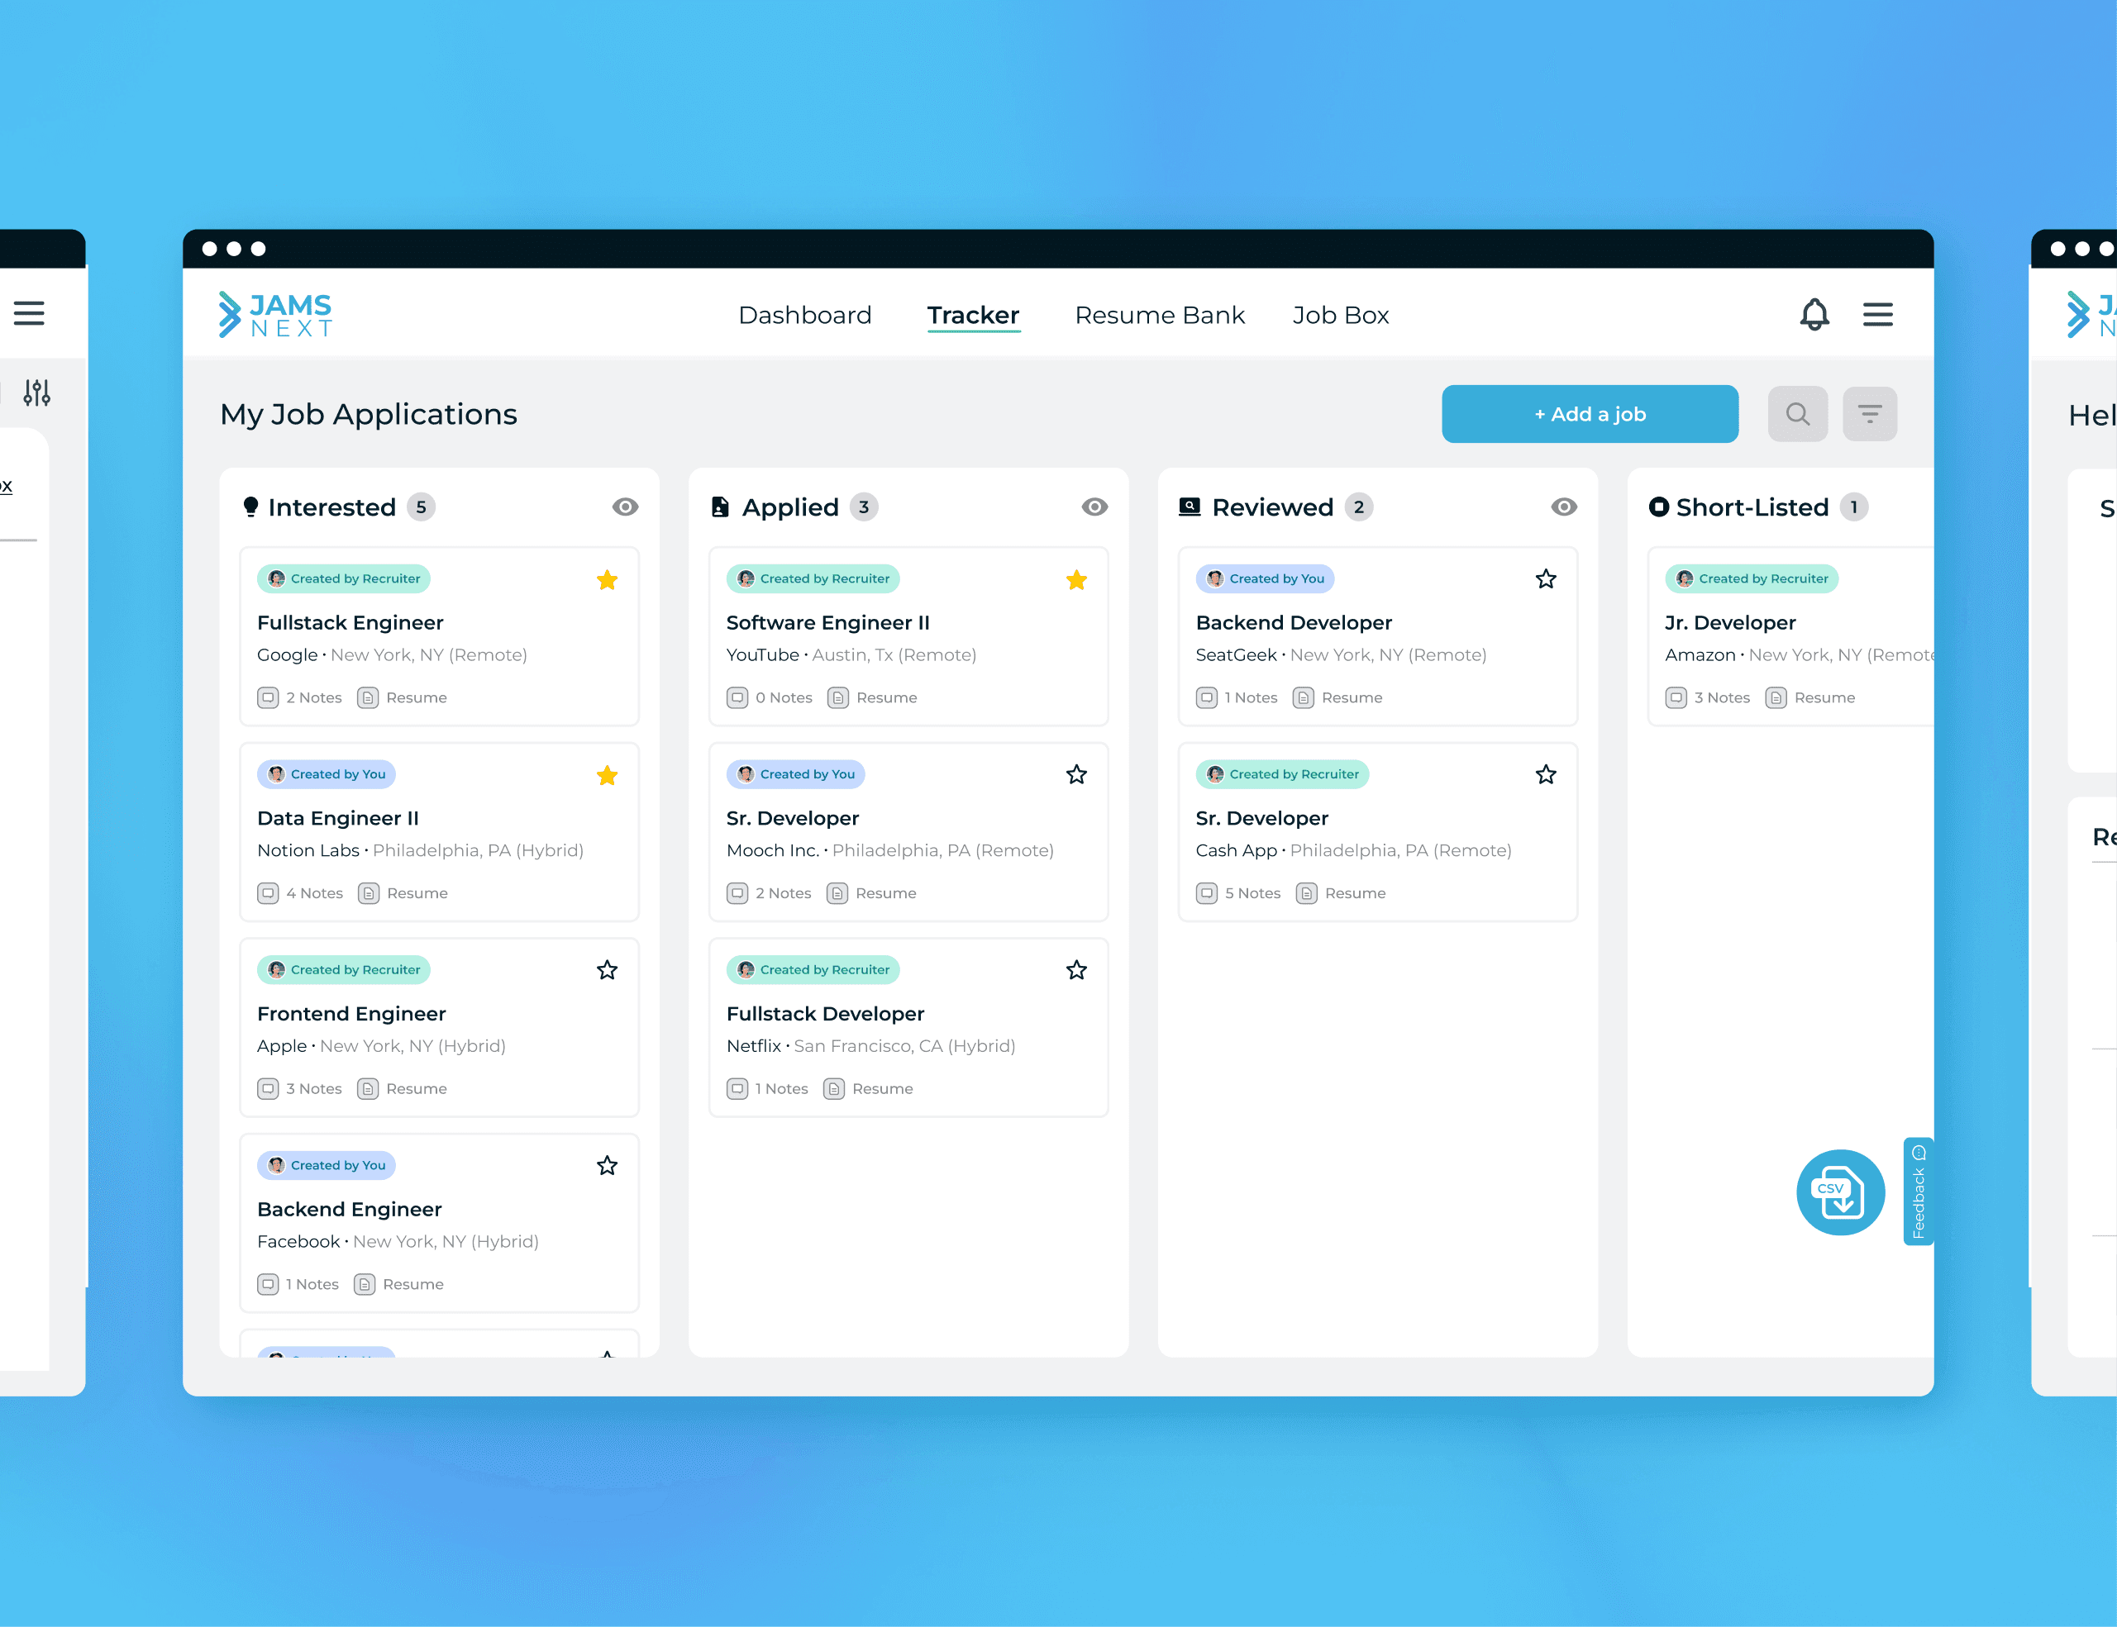The image size is (2117, 1627).
Task: Toggle visibility eye icon in Interested column
Action: point(626,506)
